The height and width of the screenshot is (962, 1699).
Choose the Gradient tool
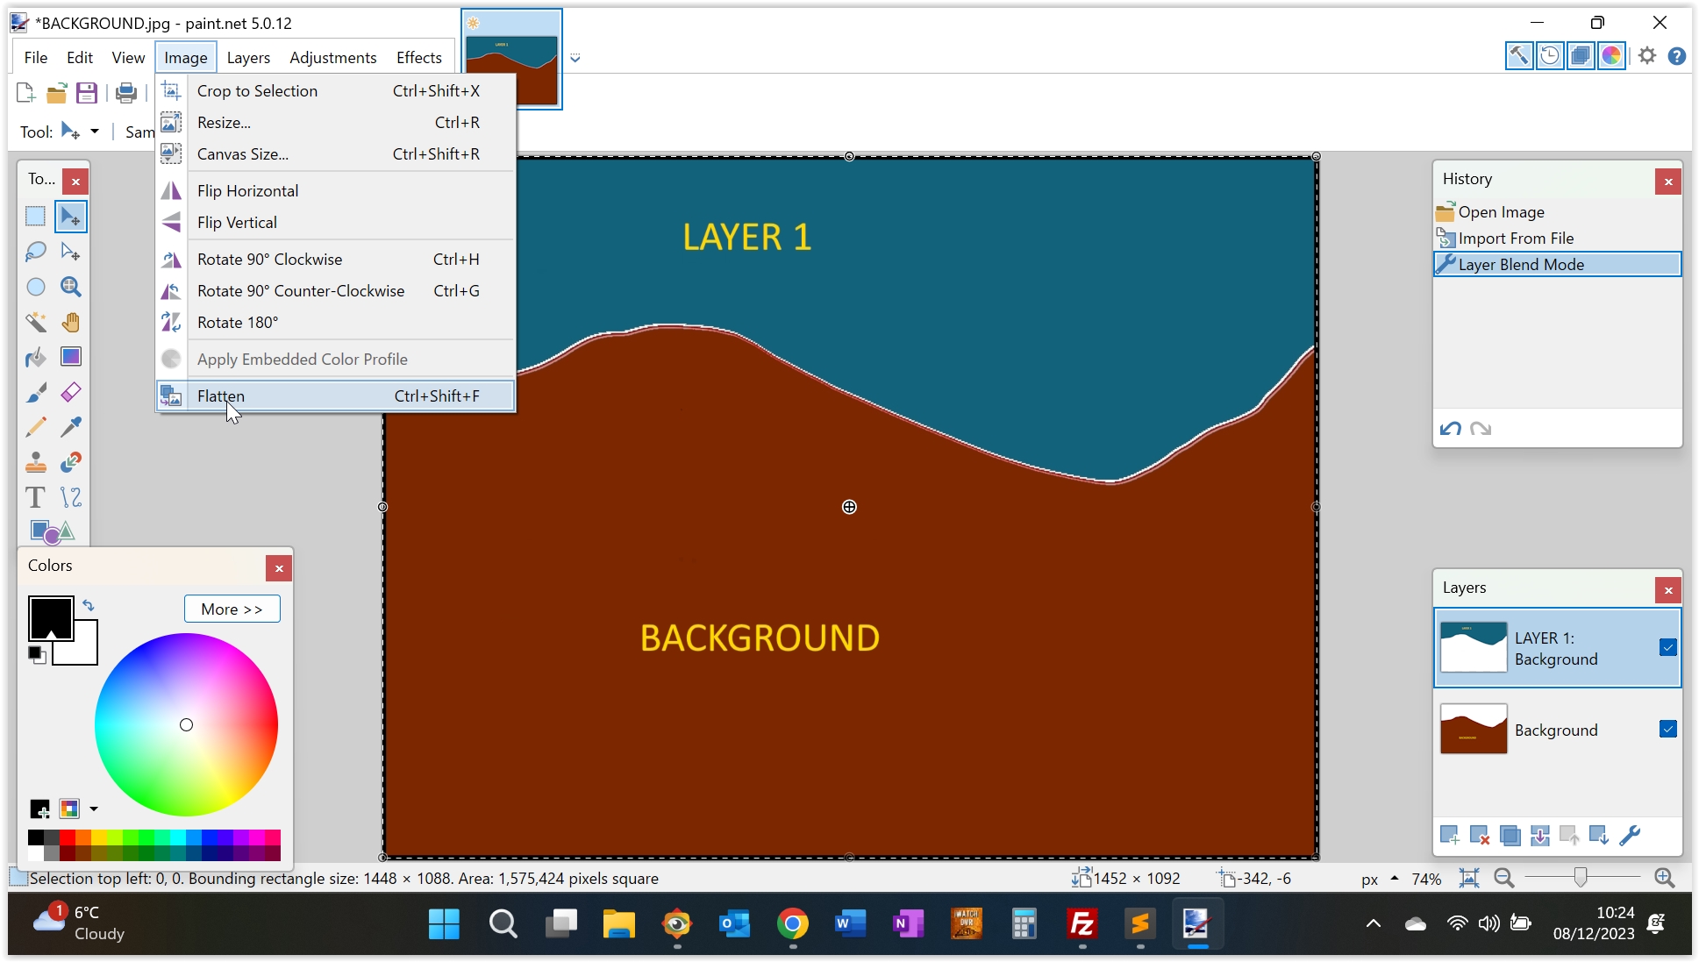71,357
